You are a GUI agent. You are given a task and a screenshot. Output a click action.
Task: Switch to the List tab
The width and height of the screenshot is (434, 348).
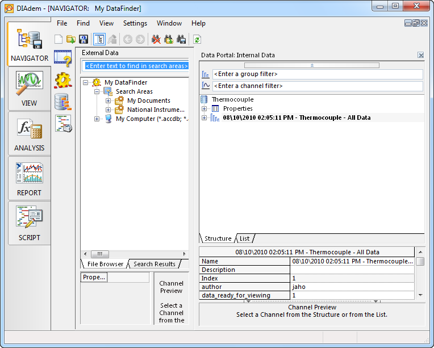pyautogui.click(x=244, y=238)
